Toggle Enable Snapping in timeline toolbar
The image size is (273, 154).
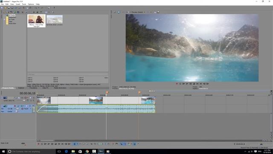point(121,144)
